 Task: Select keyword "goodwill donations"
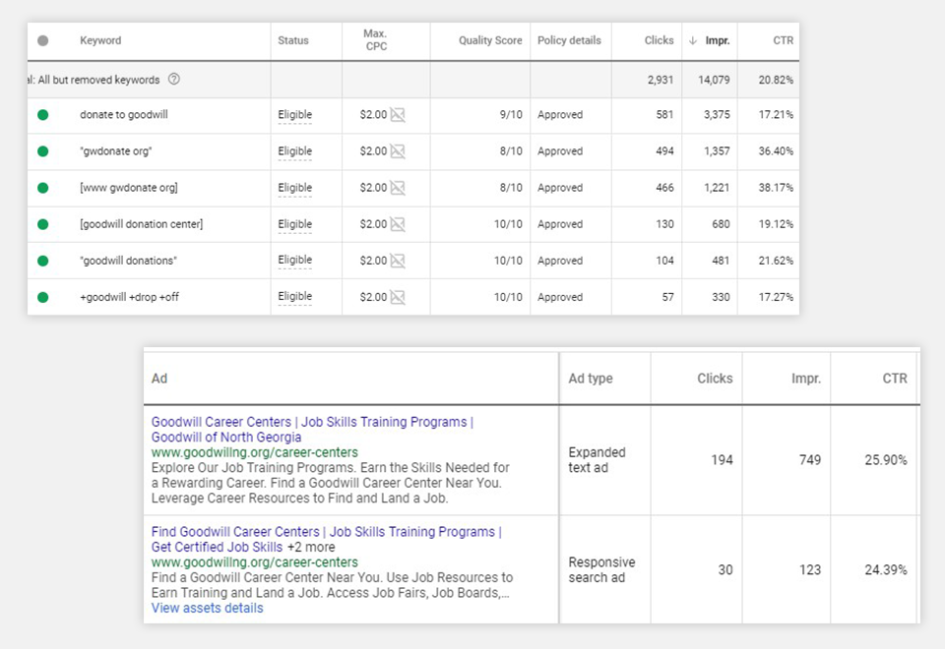[128, 261]
